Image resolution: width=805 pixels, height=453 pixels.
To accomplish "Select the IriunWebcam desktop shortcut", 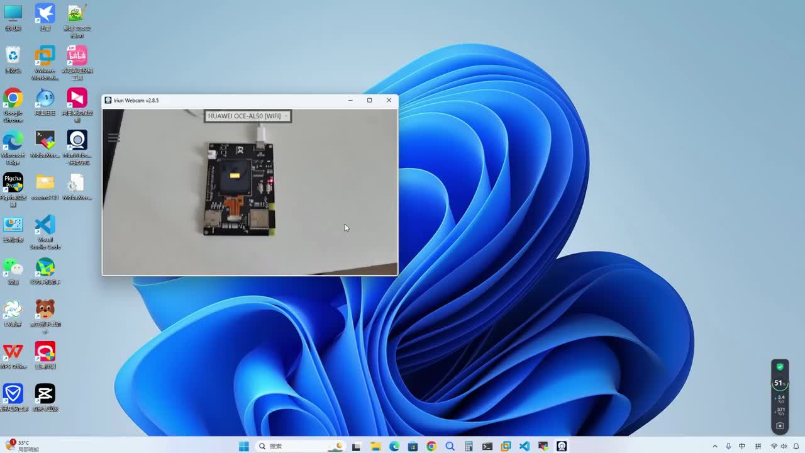I will (77, 147).
